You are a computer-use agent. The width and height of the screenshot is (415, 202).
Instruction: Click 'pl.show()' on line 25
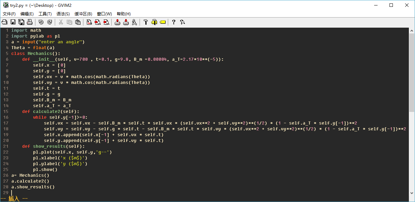pyautogui.click(x=45, y=170)
